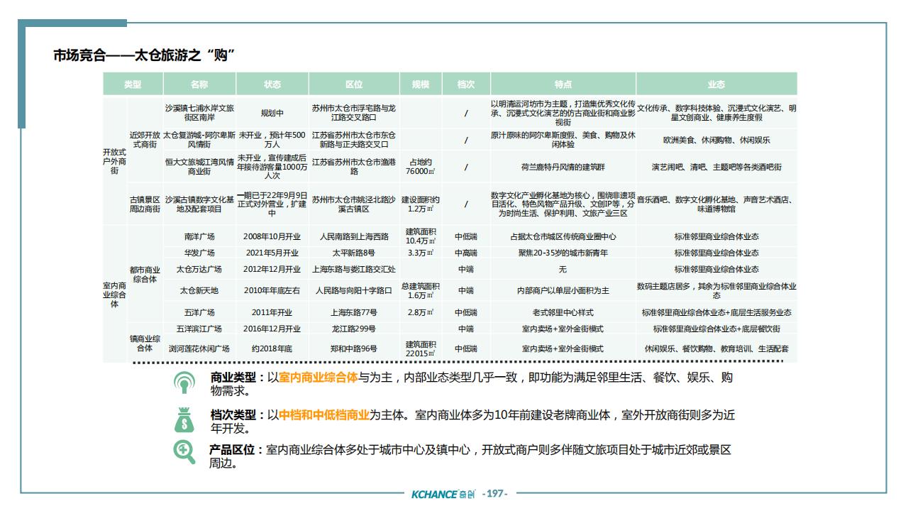Click the 档次 table header
The height and width of the screenshot is (511, 908).
(466, 84)
